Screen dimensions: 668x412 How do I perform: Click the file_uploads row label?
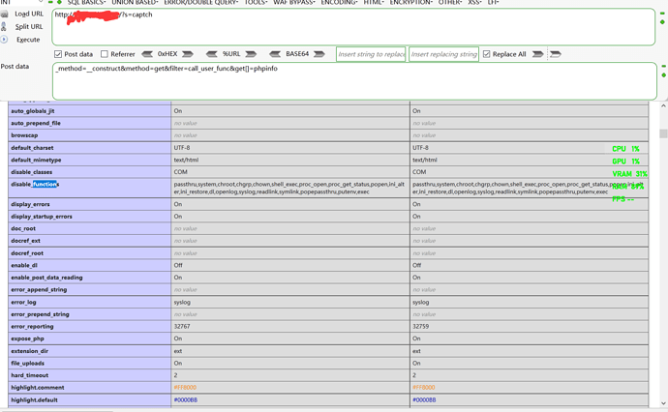point(28,363)
